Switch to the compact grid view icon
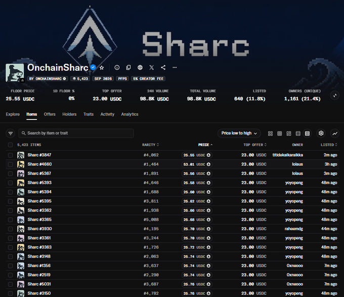The image size is (344, 297). 279,134
